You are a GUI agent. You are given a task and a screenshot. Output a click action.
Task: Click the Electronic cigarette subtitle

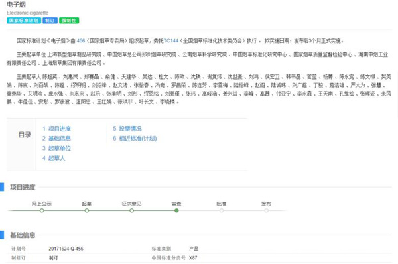point(27,13)
